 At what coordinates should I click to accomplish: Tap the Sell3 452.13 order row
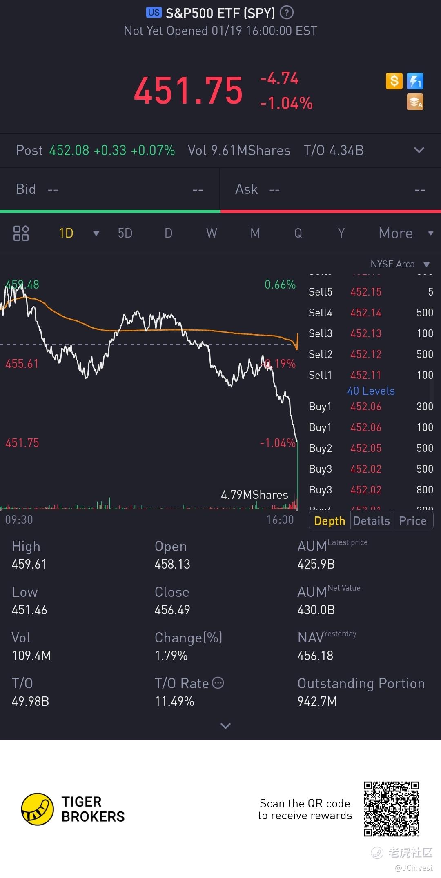[x=371, y=333]
